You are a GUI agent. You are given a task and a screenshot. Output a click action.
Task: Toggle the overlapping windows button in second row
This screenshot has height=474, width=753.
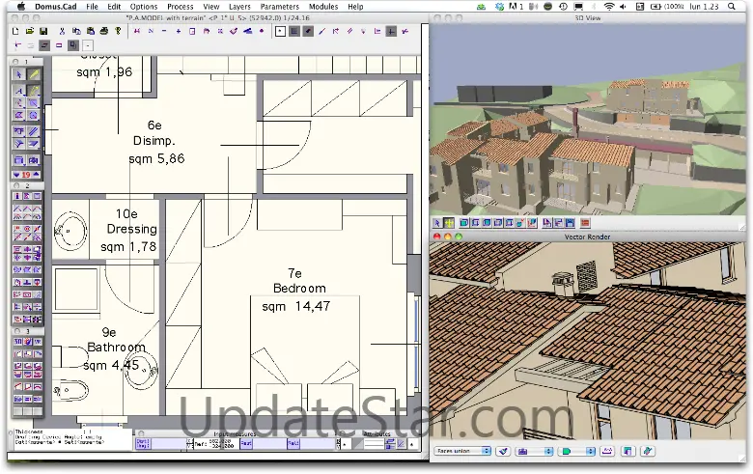[x=73, y=45]
